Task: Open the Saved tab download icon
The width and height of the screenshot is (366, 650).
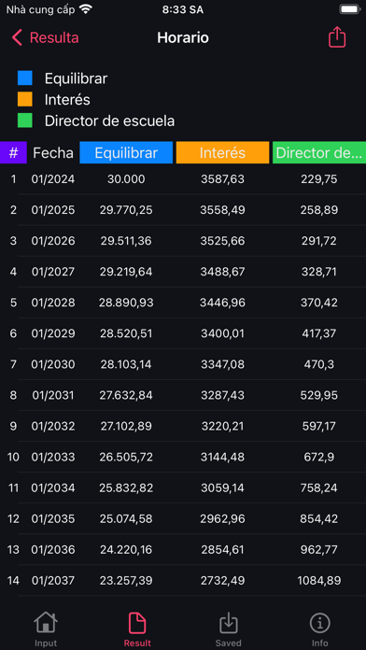Action: [229, 623]
